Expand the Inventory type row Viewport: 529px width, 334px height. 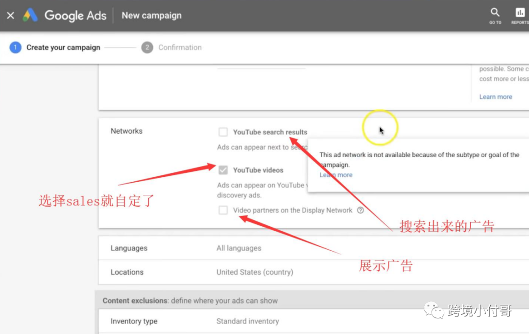[x=314, y=321]
